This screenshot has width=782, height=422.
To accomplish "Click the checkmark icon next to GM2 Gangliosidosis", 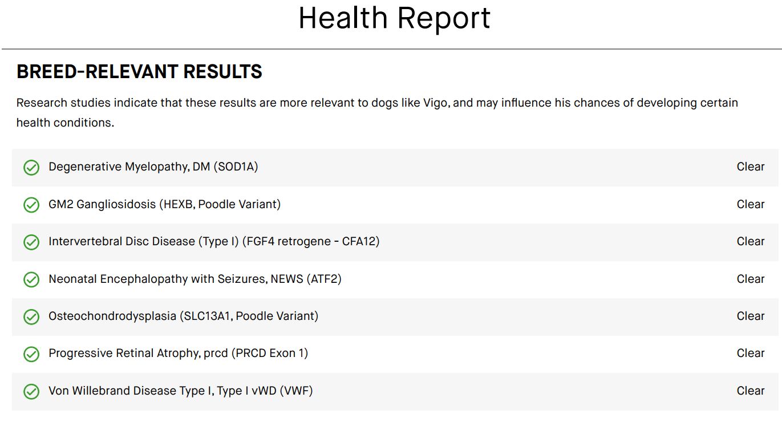I will point(31,205).
